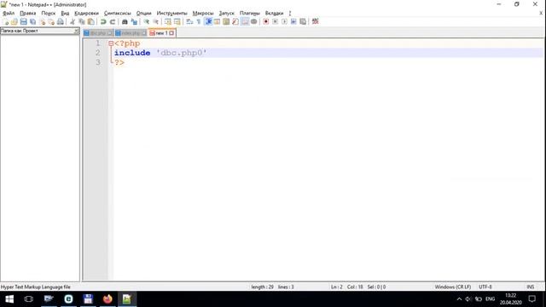Open the Вкладки menu

pos(275,14)
